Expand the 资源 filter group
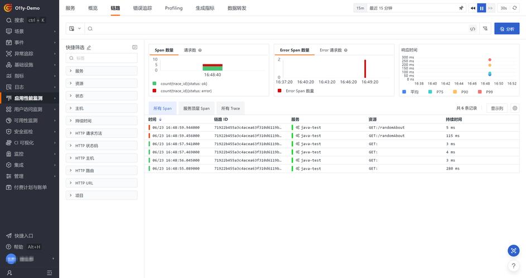Screen dimensions: 526x278 102,83
